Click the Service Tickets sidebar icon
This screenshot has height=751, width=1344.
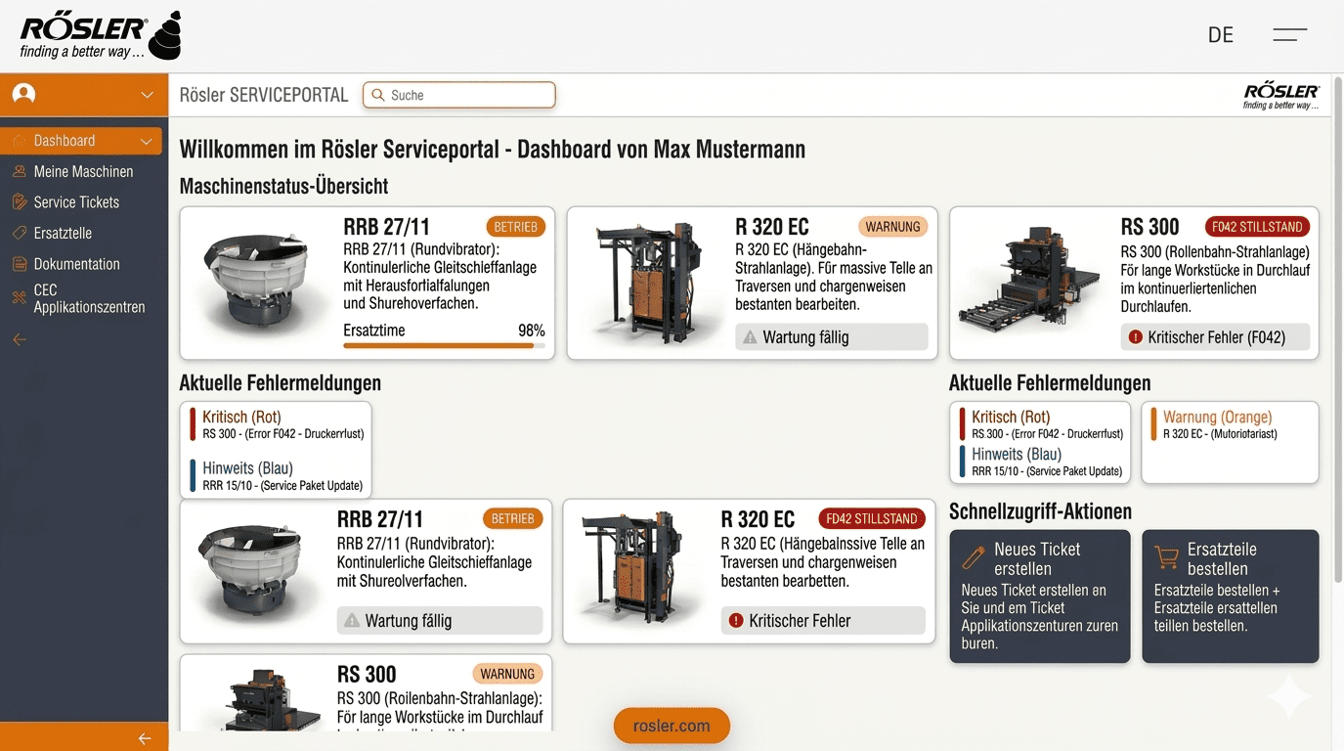19,202
